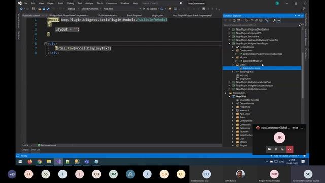Image resolution: width=325 pixels, height=183 pixels.
Task: Open the Nop.Web startup project dropdown
Action: pyautogui.click(x=122, y=9)
